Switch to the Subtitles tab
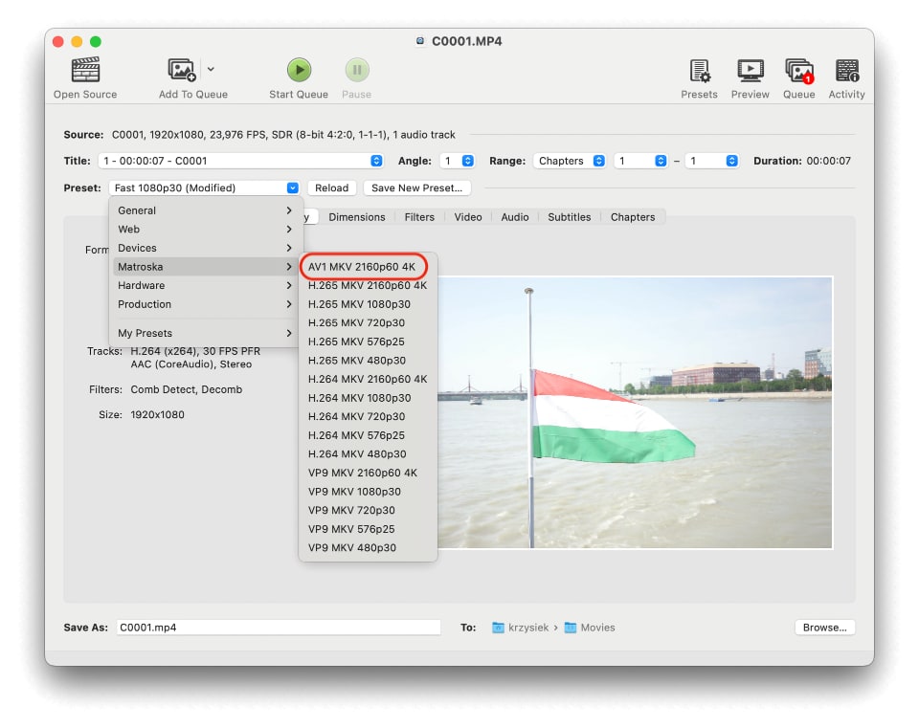The height and width of the screenshot is (728, 919). tap(569, 217)
